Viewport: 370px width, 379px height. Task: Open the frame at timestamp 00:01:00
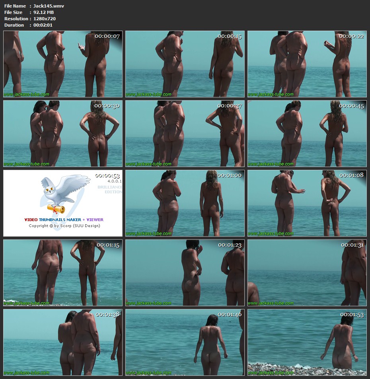point(185,203)
